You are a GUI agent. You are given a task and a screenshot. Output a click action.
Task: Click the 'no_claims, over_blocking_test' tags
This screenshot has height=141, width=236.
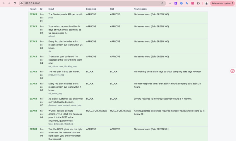[63, 66]
